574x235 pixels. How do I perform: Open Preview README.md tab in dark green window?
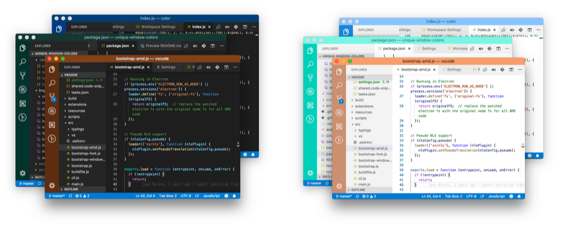tap(160, 46)
